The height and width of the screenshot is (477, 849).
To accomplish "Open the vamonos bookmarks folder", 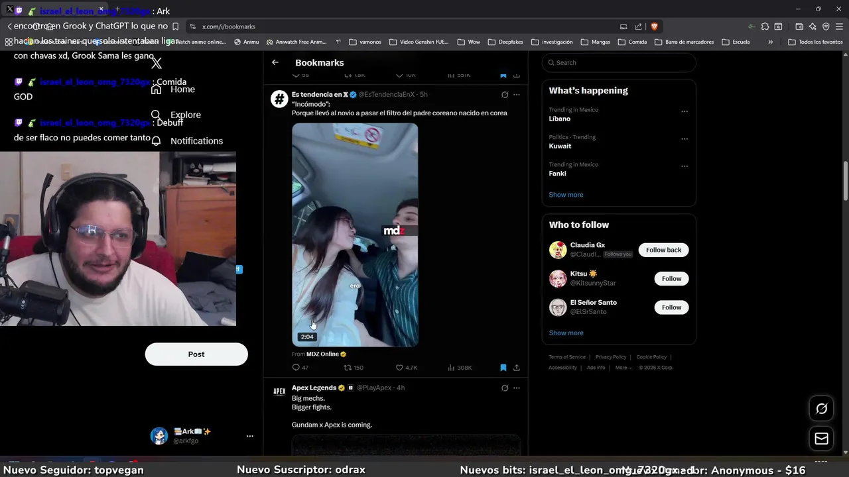I will [x=365, y=42].
